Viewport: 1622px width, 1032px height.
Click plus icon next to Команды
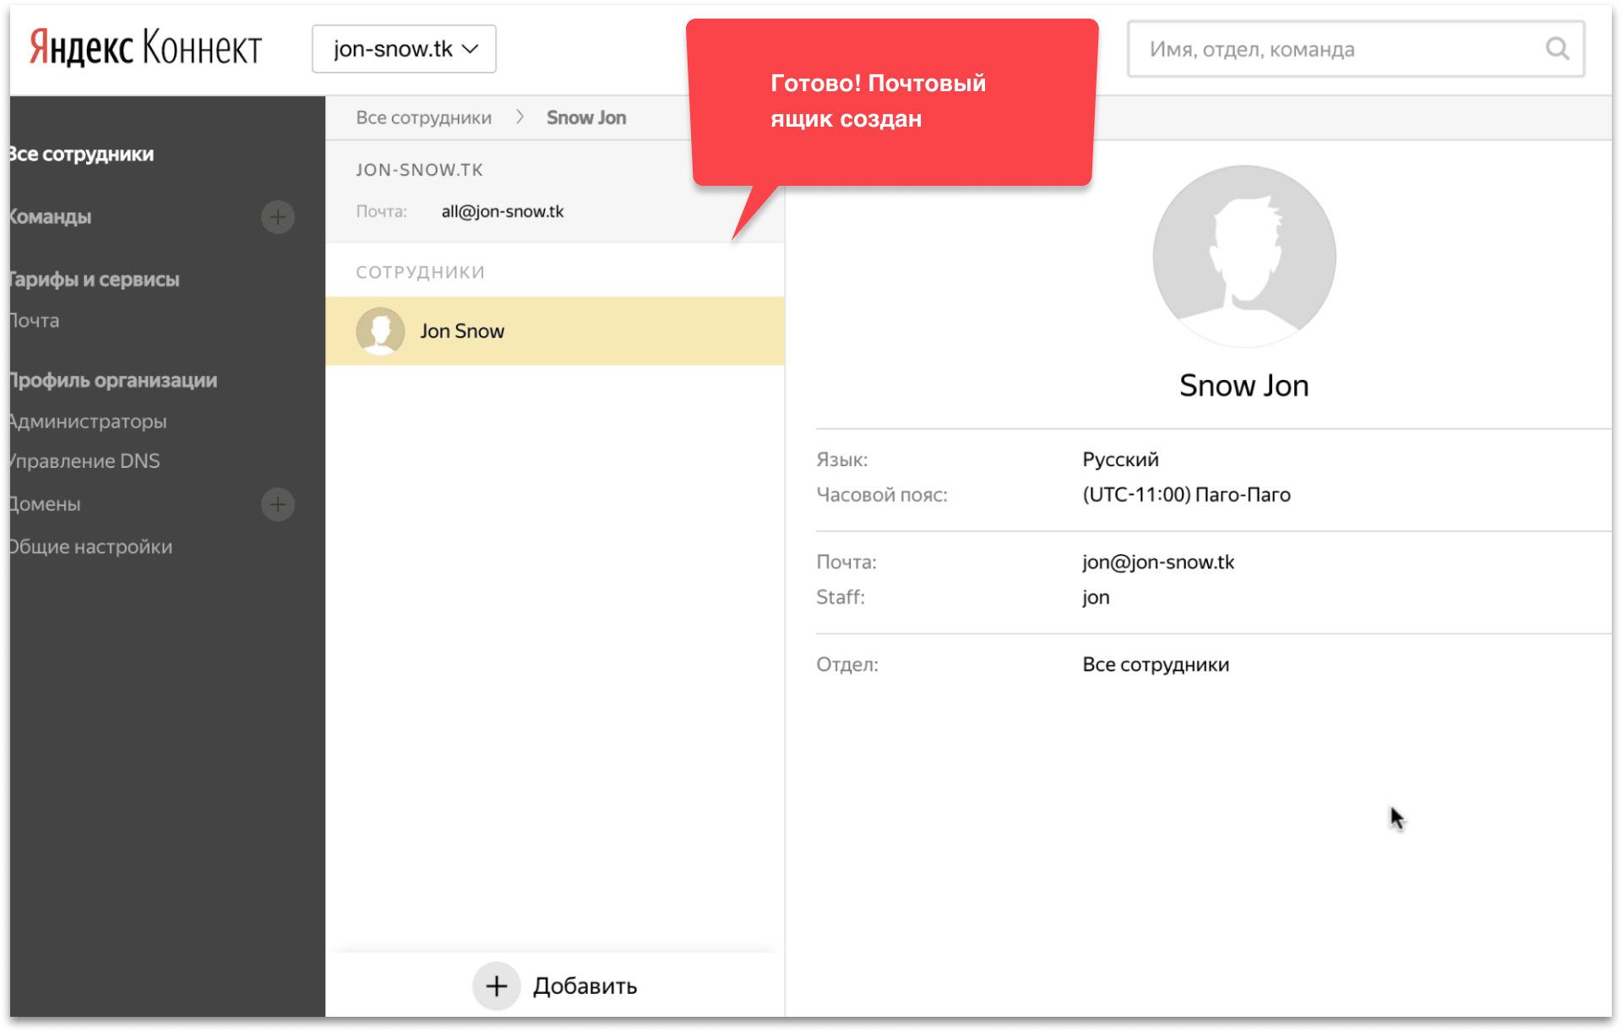(278, 217)
